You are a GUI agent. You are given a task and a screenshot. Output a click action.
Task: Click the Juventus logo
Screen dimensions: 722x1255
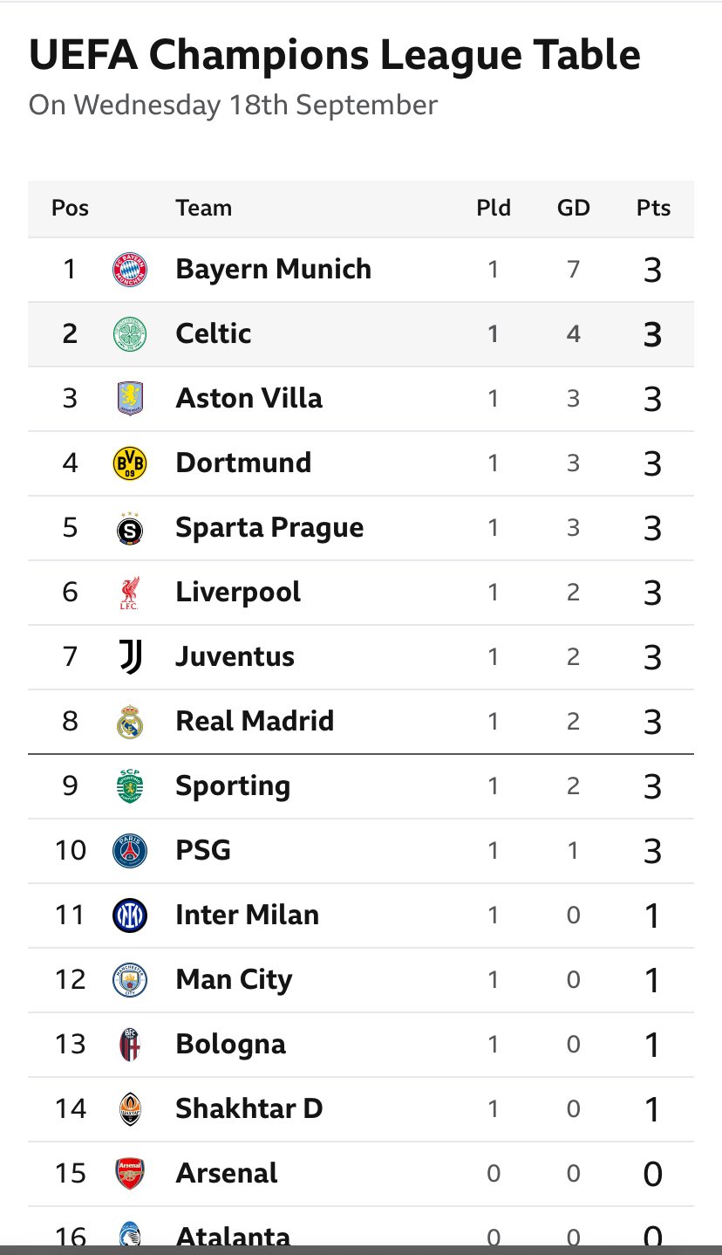point(130,657)
